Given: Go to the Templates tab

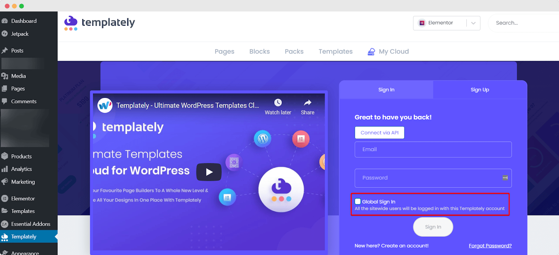Looking at the screenshot, I should coord(336,52).
